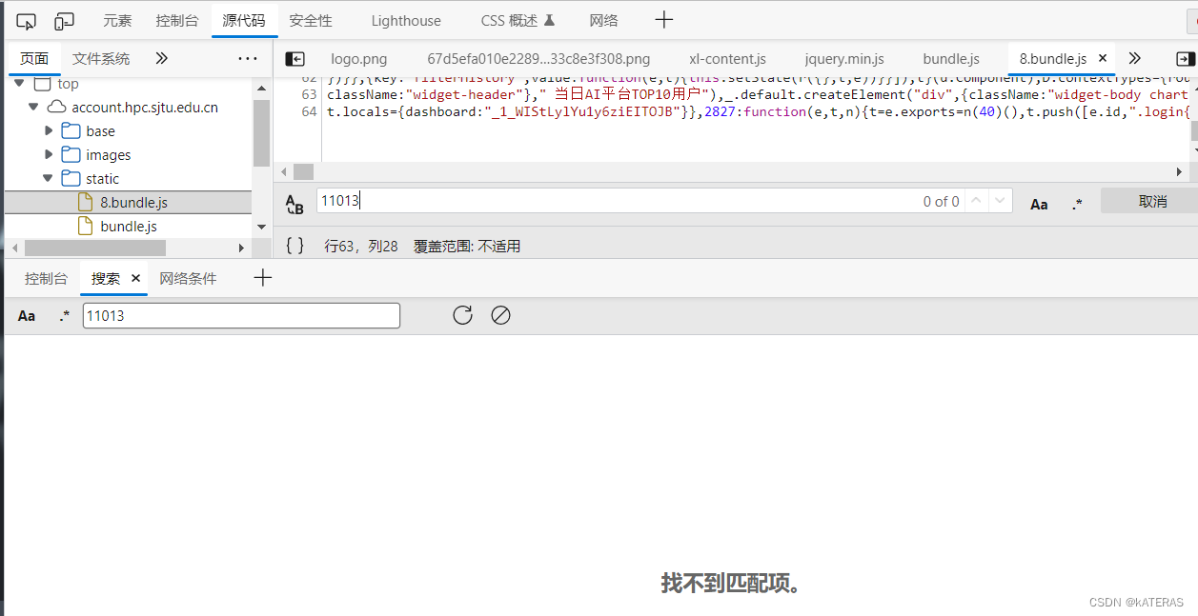Expand the base folder

pyautogui.click(x=50, y=130)
